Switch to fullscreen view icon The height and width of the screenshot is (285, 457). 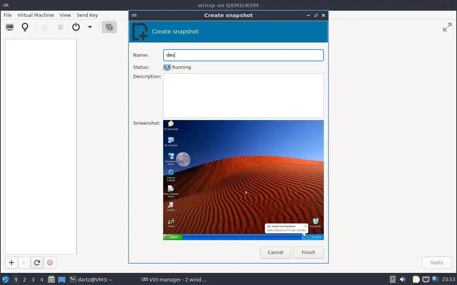(x=447, y=27)
